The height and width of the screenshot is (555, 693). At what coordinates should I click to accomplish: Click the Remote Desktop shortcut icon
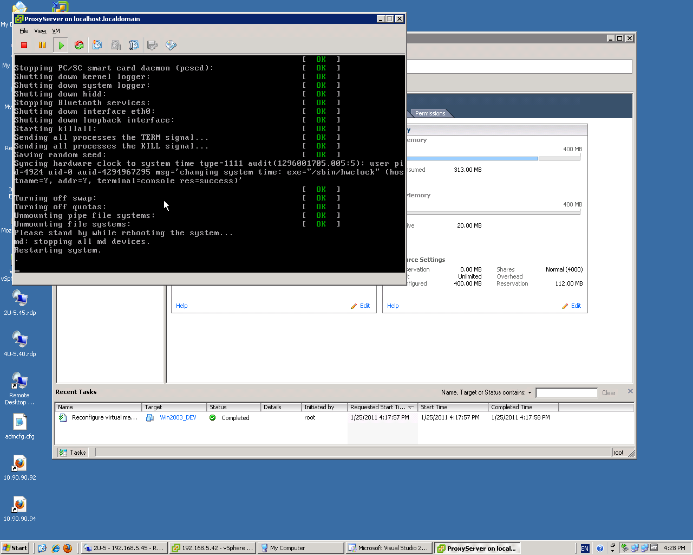coord(19,389)
